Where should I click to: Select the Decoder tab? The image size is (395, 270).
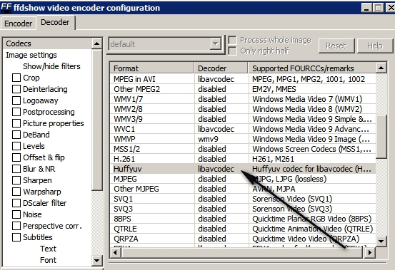click(55, 22)
